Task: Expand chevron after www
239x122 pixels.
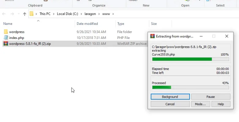Action: (x=113, y=14)
